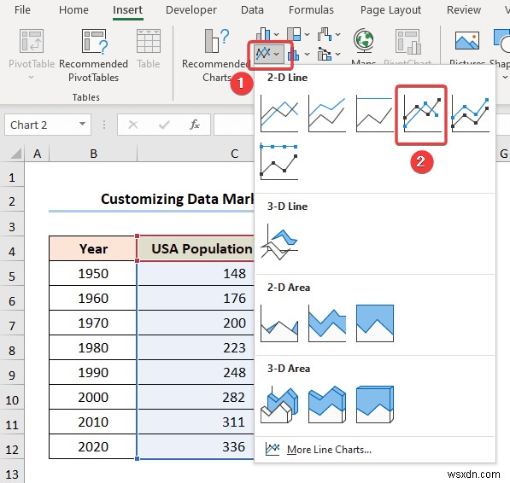
Task: Click the cell containing 1980
Action: [93, 348]
